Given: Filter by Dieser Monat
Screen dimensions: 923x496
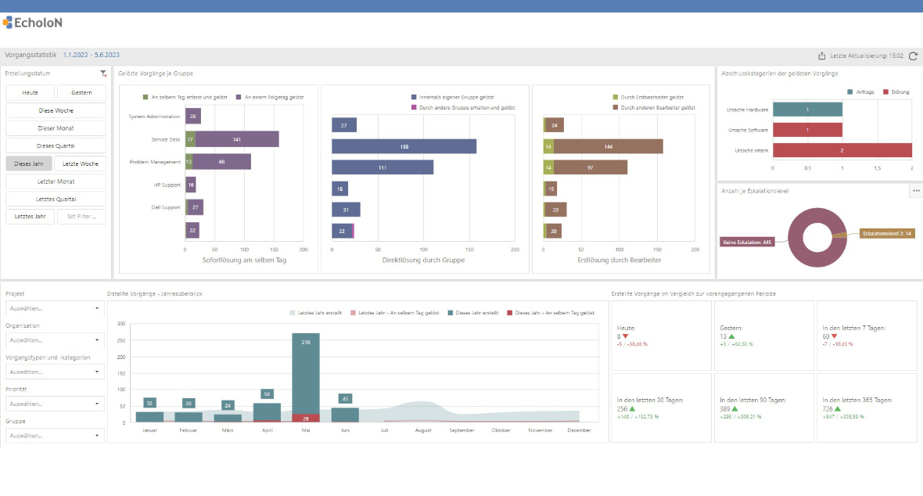Looking at the screenshot, I should tap(56, 128).
